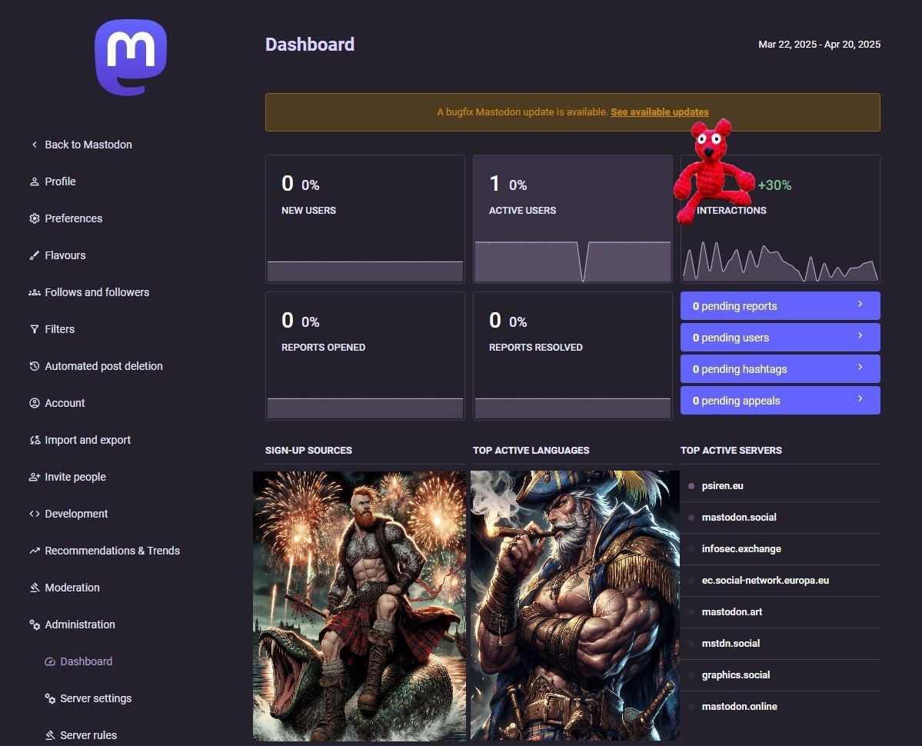922x746 pixels.
Task: Click the Reports Opened stat card
Action: click(365, 355)
